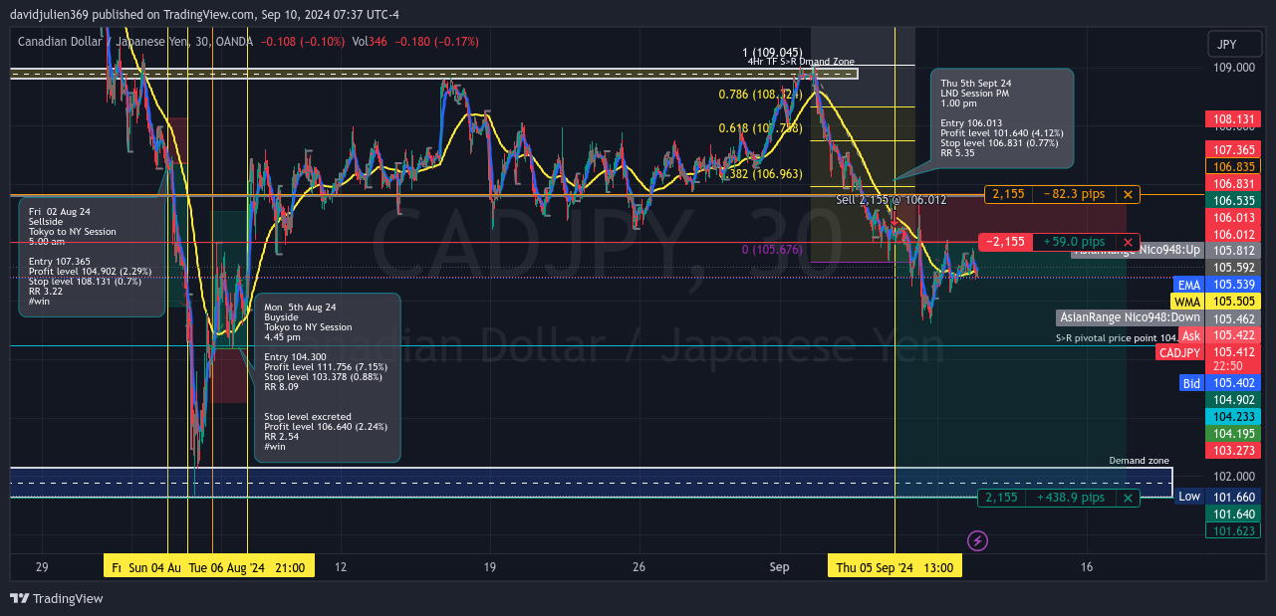
Task: Click the green 106.535 price label
Action: click(1233, 200)
